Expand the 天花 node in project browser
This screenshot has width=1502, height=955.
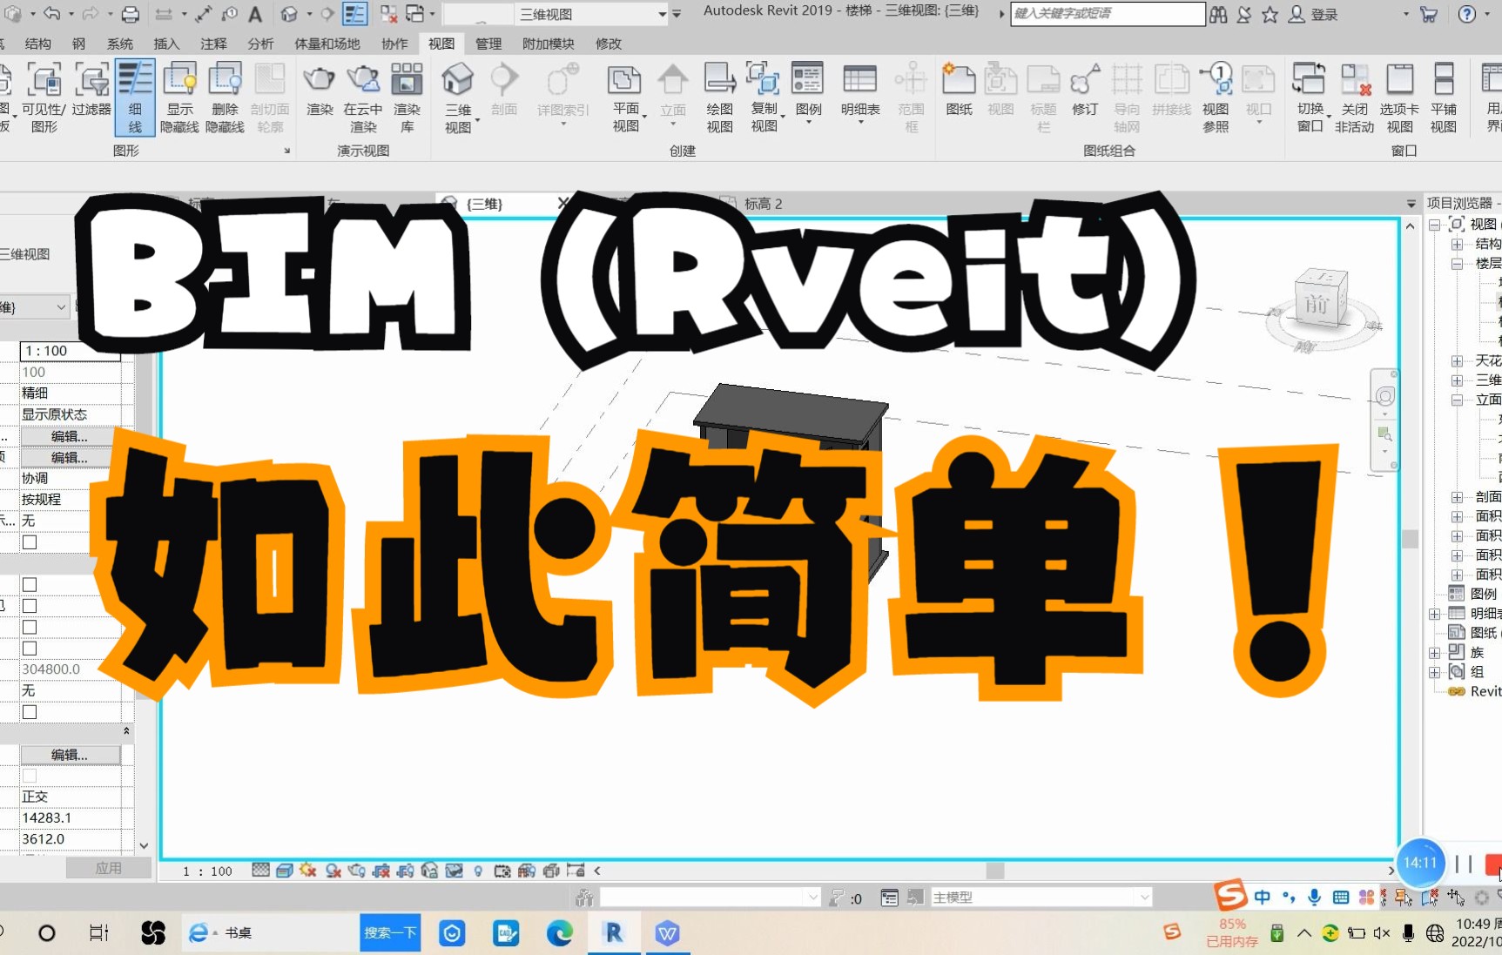[1457, 360]
